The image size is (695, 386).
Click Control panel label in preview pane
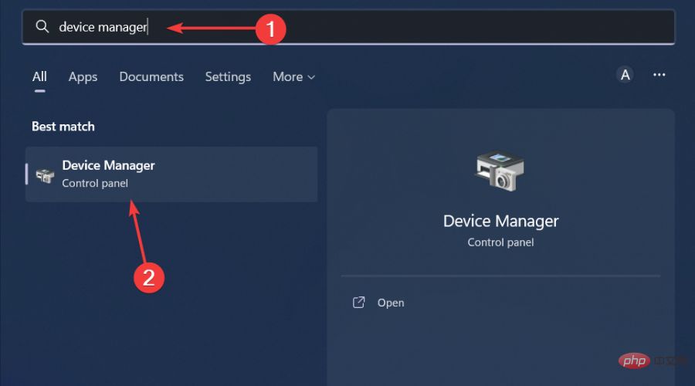pos(500,242)
